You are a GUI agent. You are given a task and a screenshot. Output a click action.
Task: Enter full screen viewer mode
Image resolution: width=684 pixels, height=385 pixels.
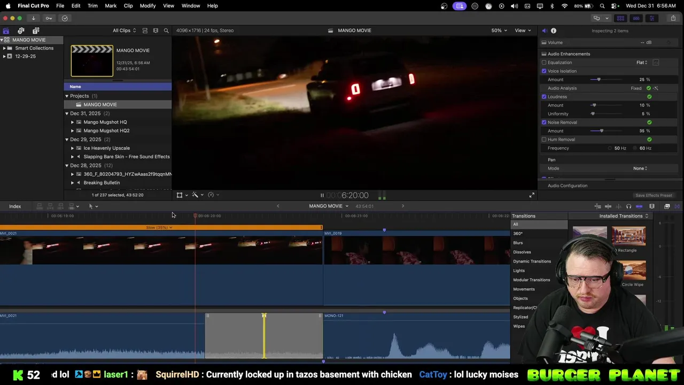[x=532, y=195]
